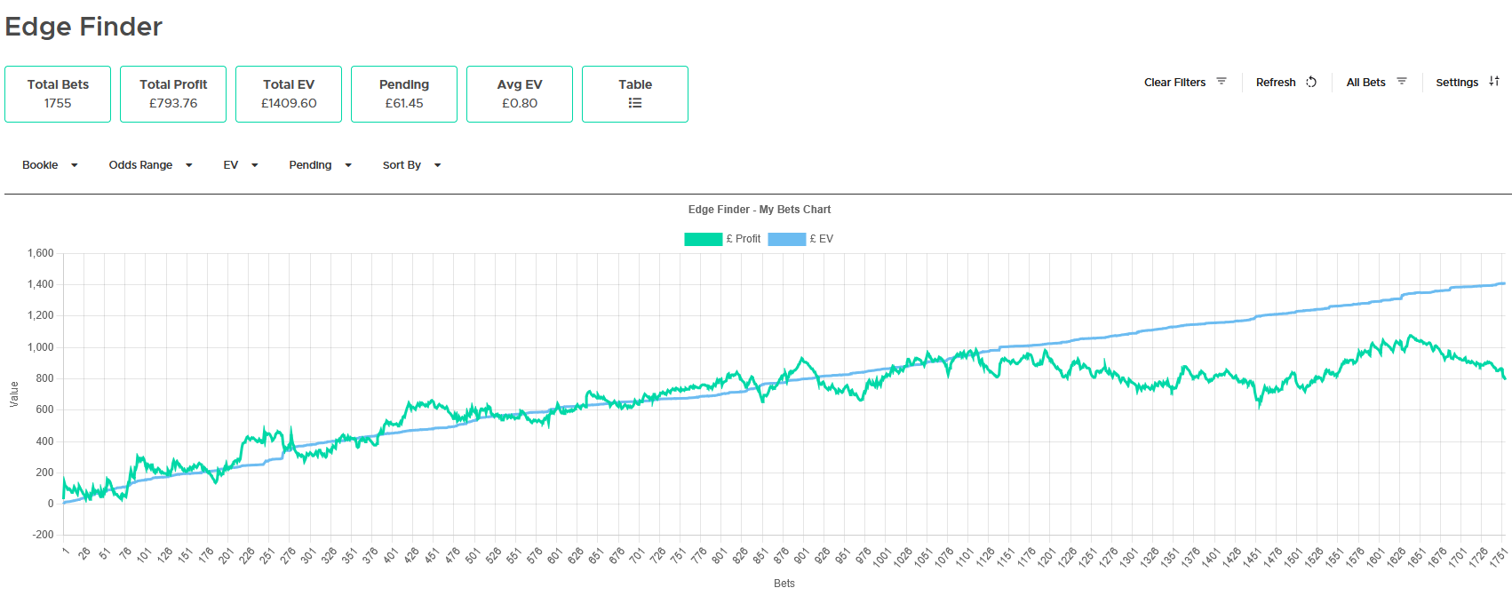Select the Total Profit card
The height and width of the screenshot is (596, 1512).
point(173,94)
